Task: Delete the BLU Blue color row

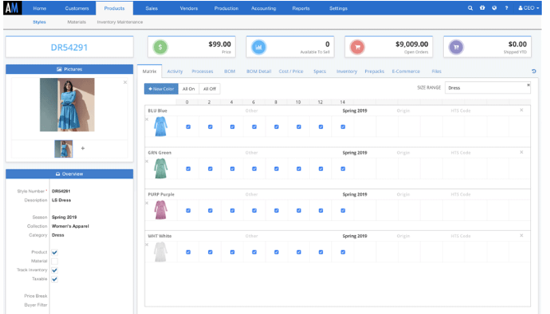Action: coord(521,110)
